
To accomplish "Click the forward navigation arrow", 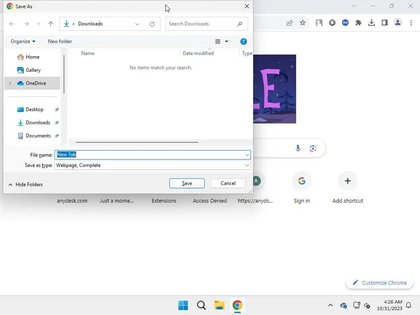I will (26, 24).
